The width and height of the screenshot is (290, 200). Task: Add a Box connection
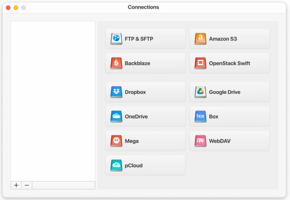230,116
